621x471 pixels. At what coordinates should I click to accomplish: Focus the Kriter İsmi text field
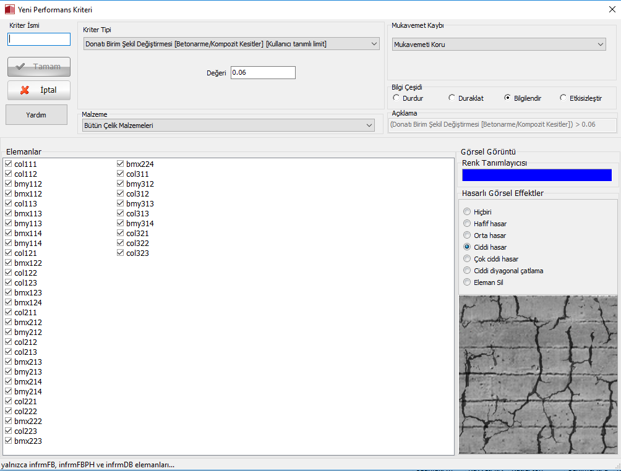[x=39, y=39]
